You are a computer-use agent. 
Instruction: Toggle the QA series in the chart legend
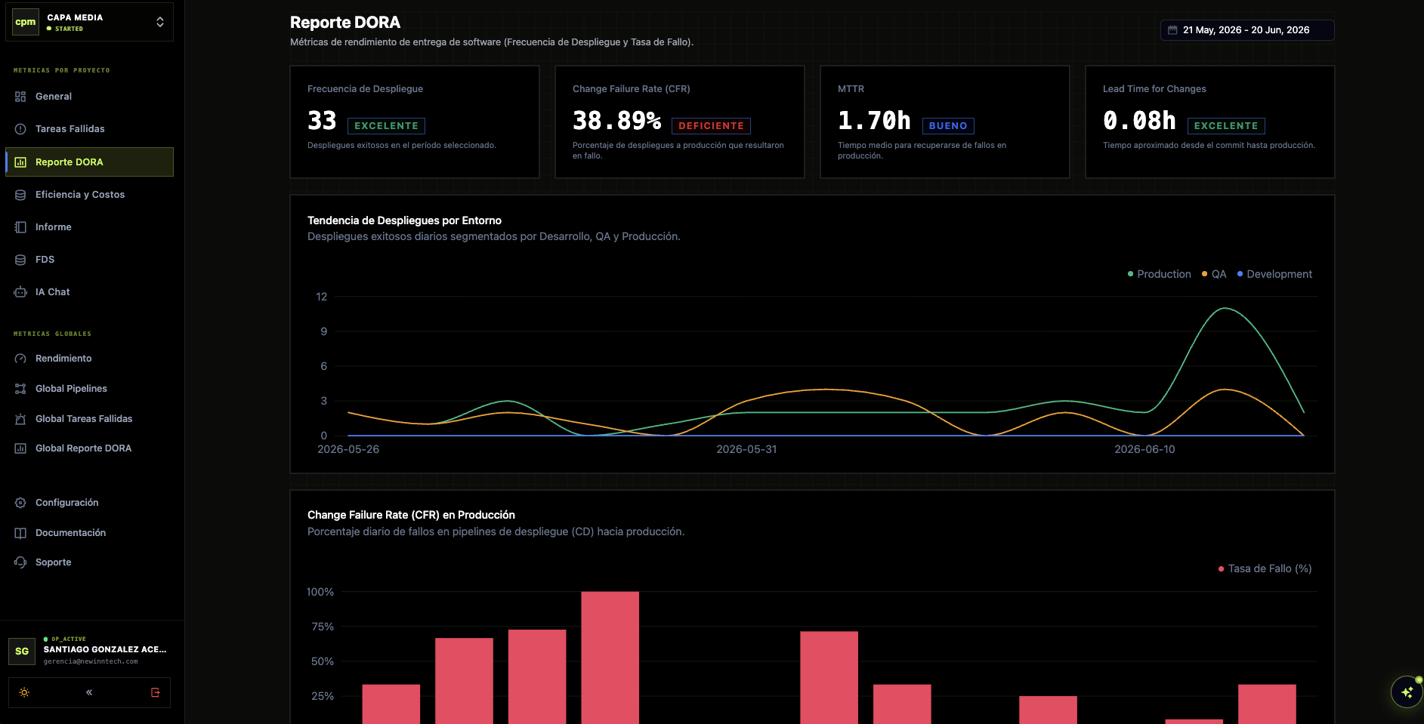pos(1214,274)
